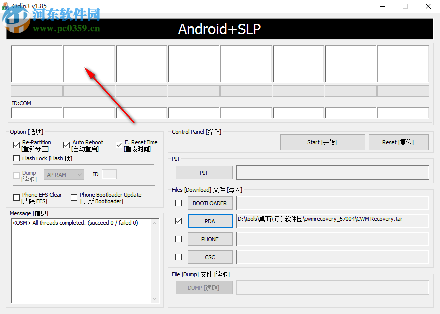Disable the F. Reset Time option
Viewport: 440px width, 314px height.
(x=119, y=145)
